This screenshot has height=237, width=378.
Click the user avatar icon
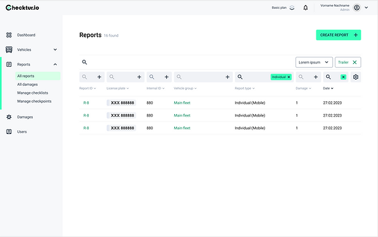tap(357, 7)
